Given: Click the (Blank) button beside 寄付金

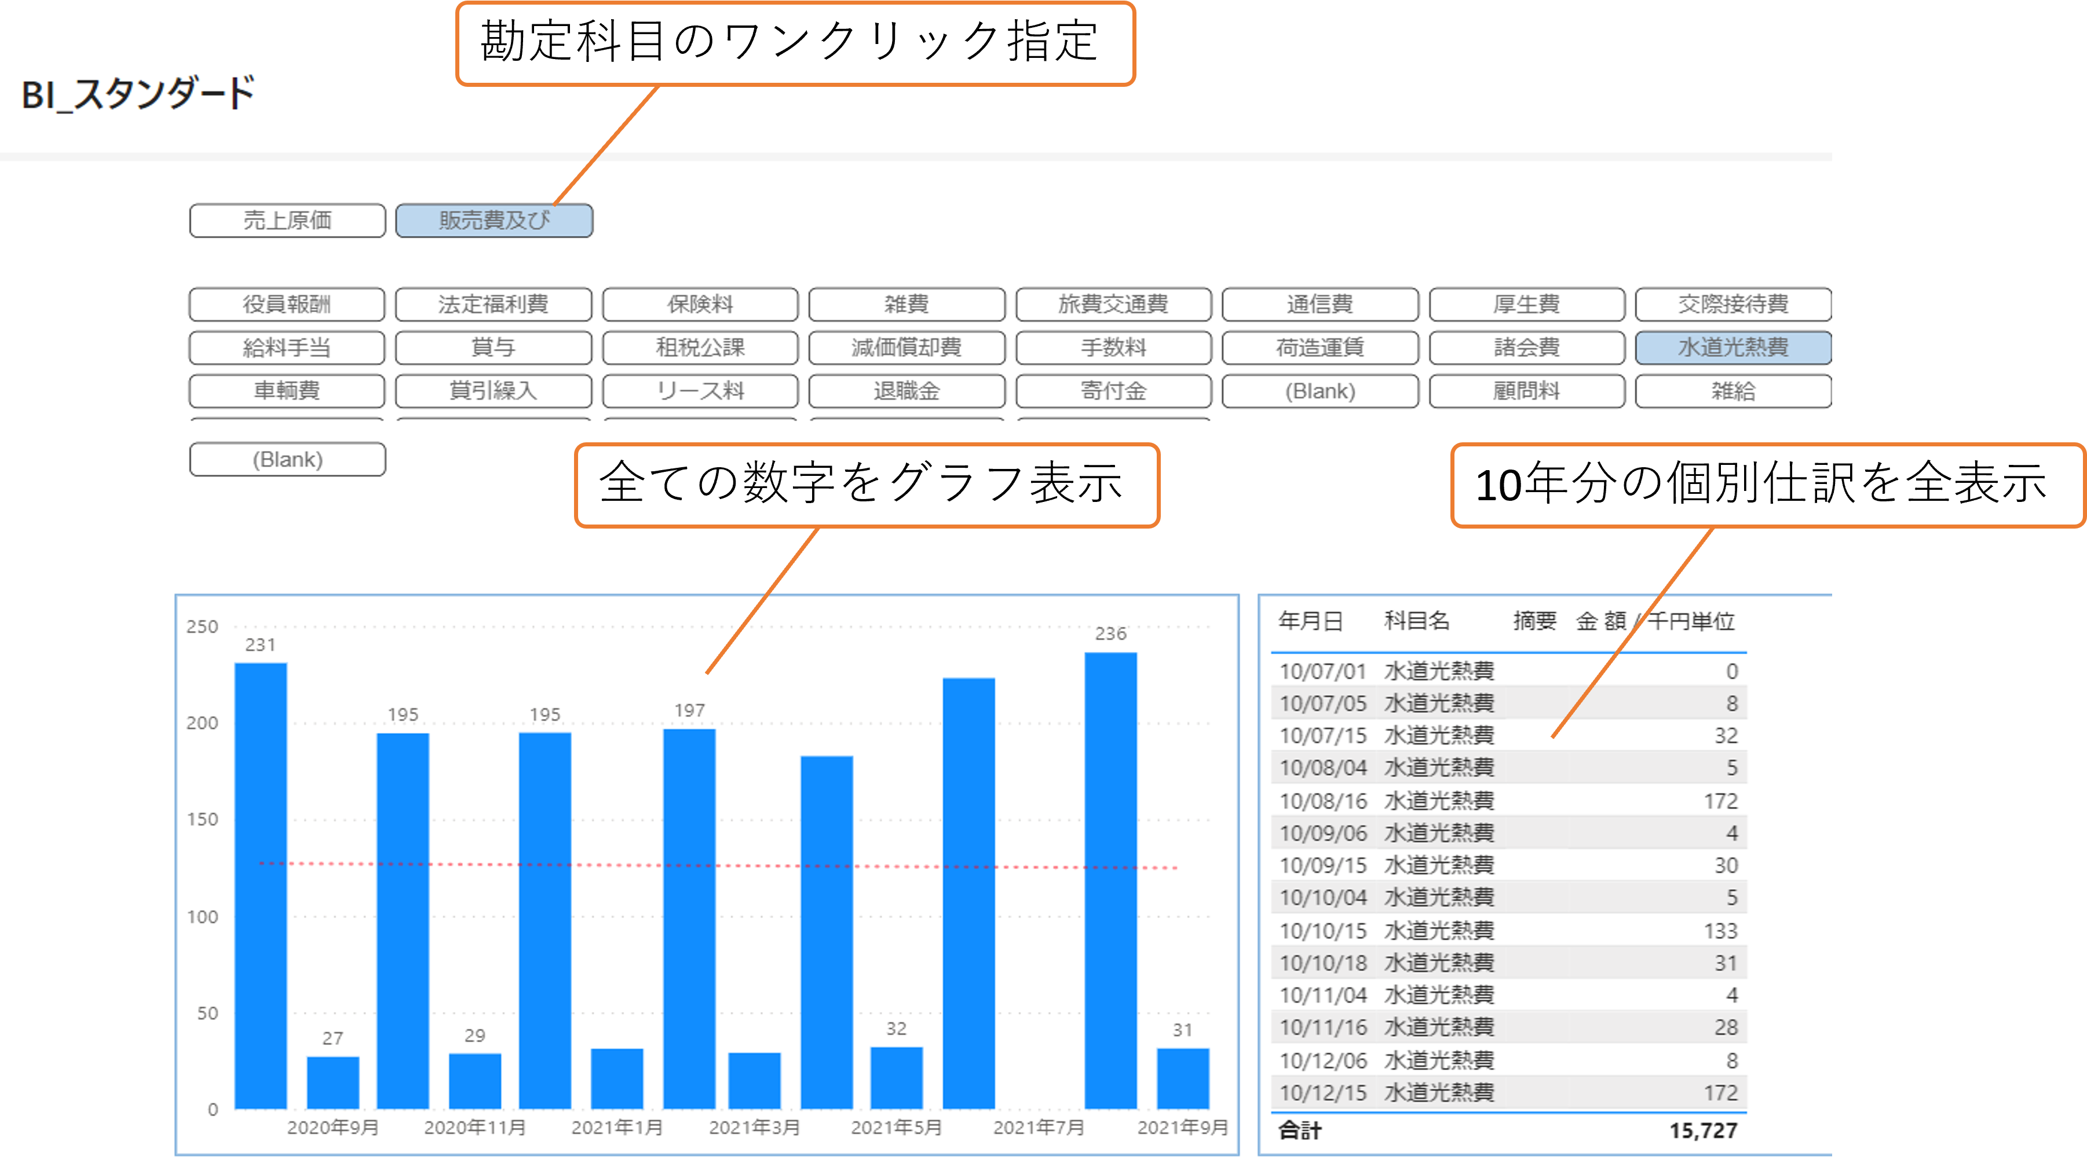Looking at the screenshot, I should tap(1321, 391).
